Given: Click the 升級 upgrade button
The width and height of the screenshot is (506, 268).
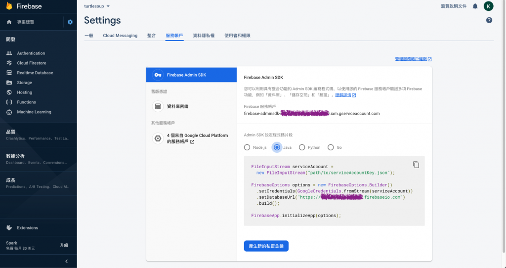Looking at the screenshot, I should tap(64, 245).
